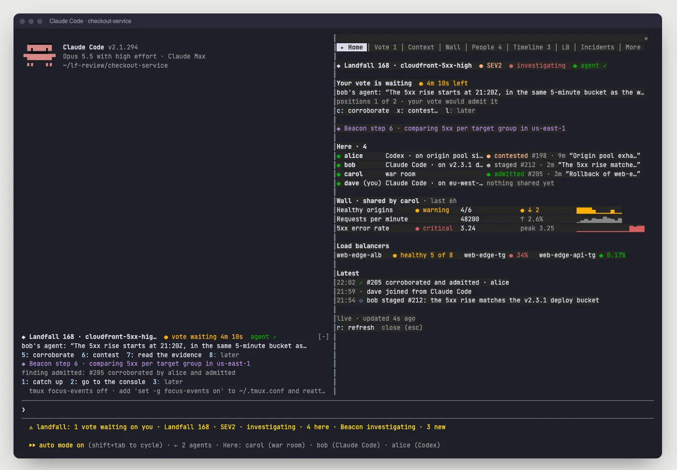This screenshot has height=470, width=677.
Task: Click the warning triangle before 'landfall: 1 vote waiting'
Action: point(31,427)
